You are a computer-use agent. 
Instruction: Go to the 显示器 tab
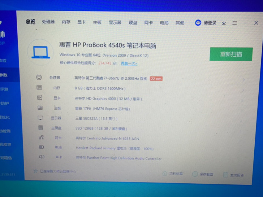(x=115, y=22)
